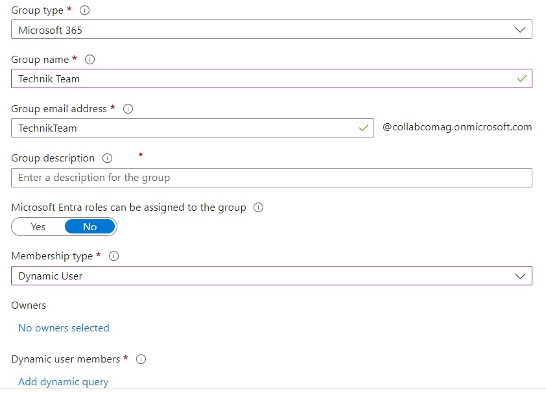Focus the Group name text field

point(259,78)
